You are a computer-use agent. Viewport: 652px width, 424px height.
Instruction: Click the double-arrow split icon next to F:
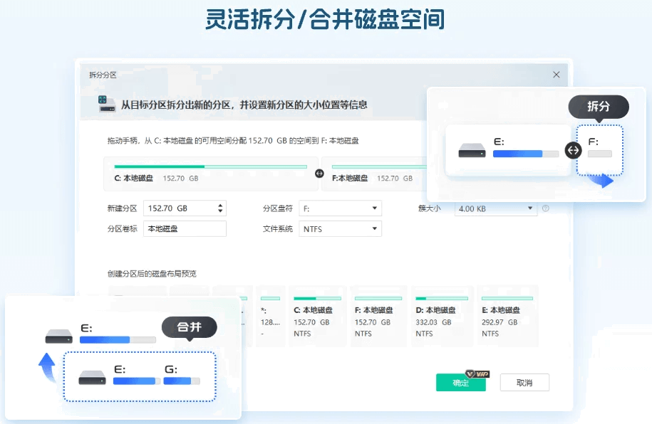571,149
